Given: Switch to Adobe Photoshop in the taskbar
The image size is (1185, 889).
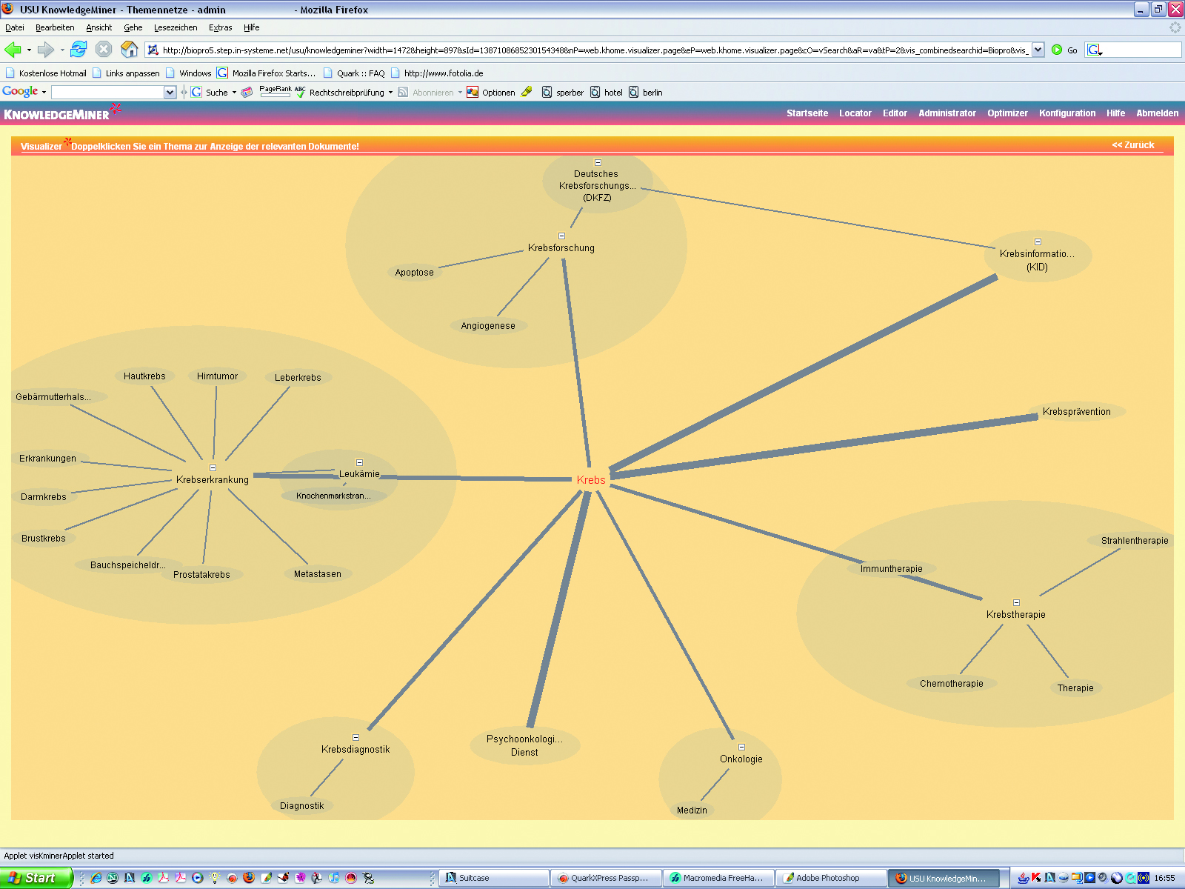Looking at the screenshot, I should point(827,878).
